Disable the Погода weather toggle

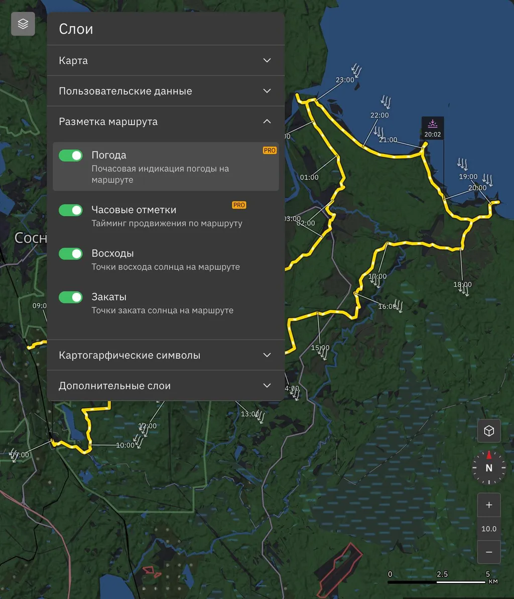[71, 156]
